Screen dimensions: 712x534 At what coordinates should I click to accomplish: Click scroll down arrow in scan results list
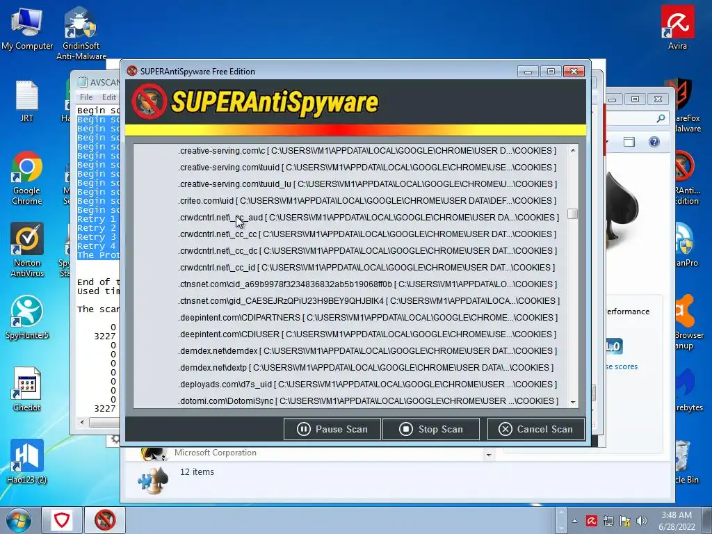573,403
